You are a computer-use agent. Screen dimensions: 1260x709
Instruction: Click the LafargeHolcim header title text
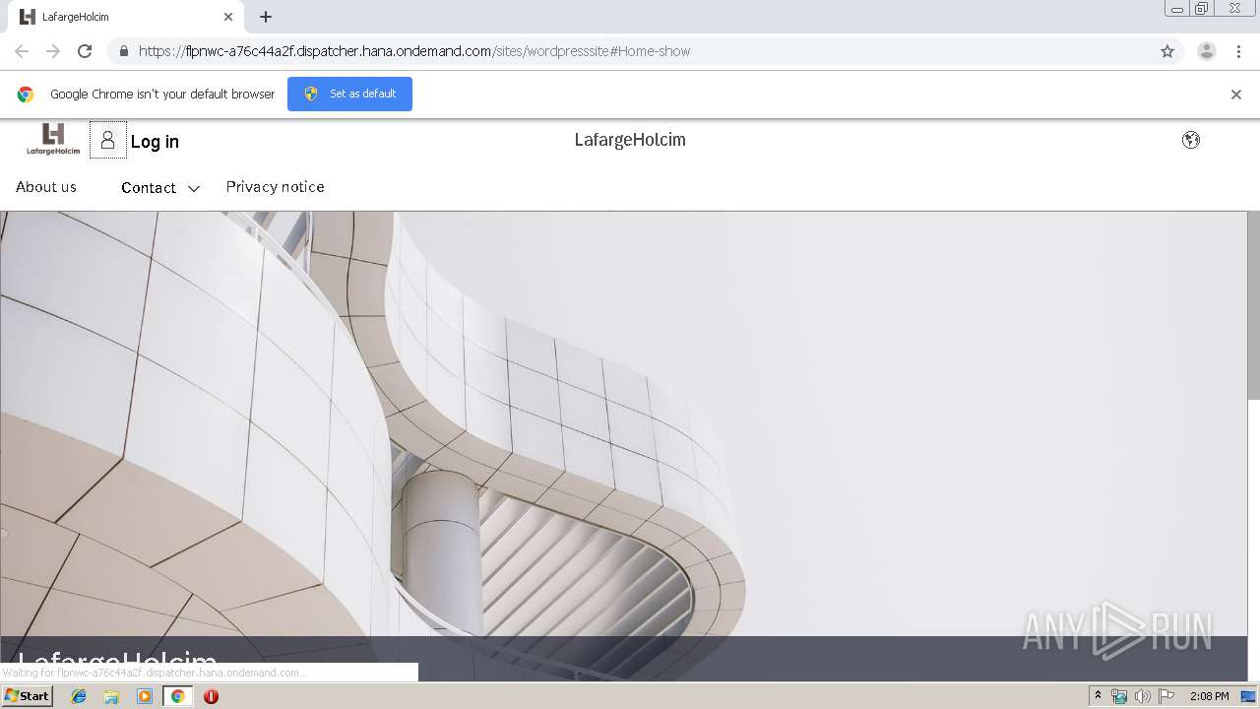tap(630, 140)
